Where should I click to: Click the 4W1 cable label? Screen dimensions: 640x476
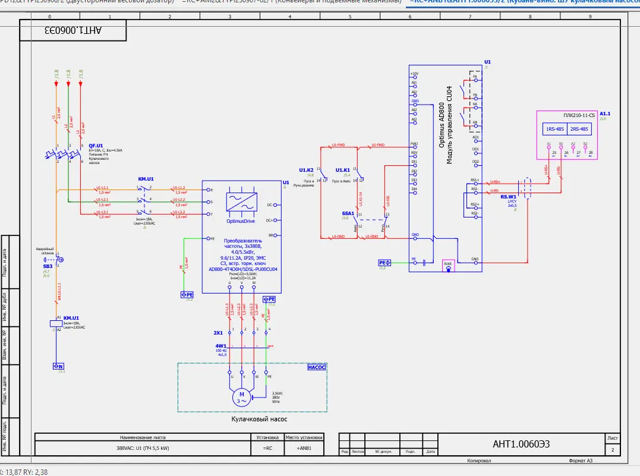221,346
